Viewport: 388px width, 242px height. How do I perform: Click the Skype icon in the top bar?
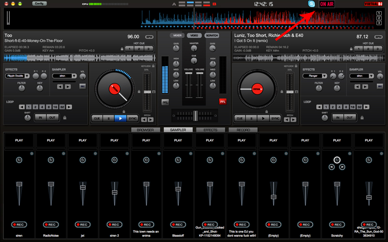pyautogui.click(x=311, y=4)
